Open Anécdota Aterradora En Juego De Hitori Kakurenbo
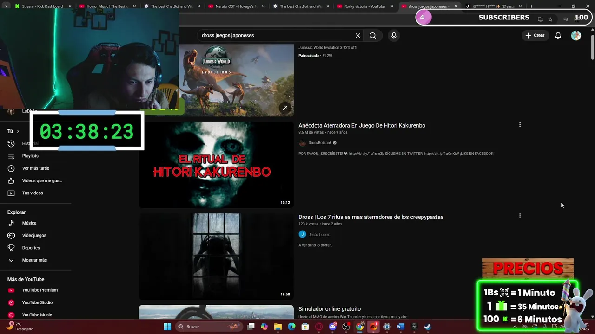 point(362,125)
